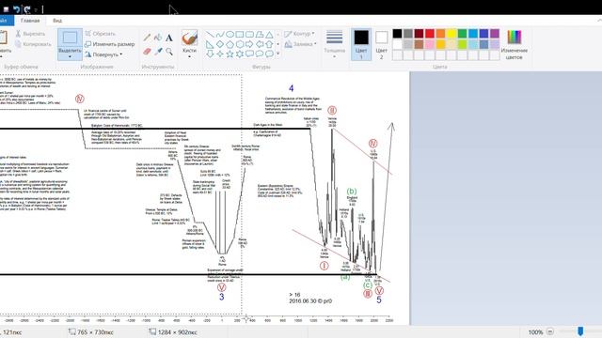Choose the Pentagon shape

coord(230,44)
